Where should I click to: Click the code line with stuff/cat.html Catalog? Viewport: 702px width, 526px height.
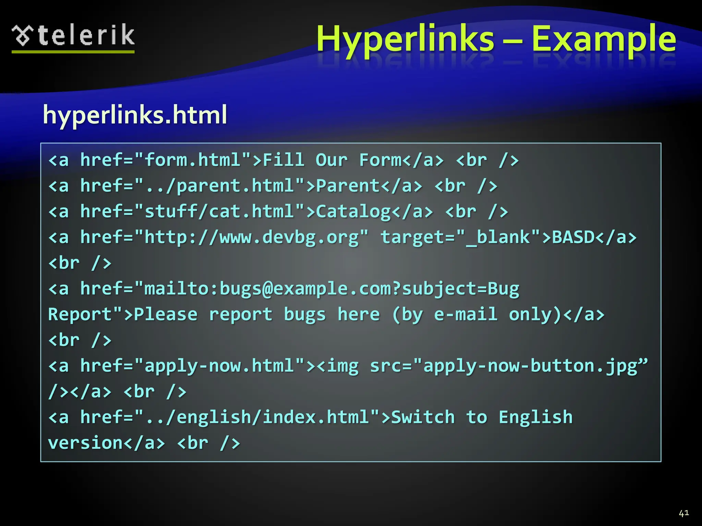tap(278, 212)
